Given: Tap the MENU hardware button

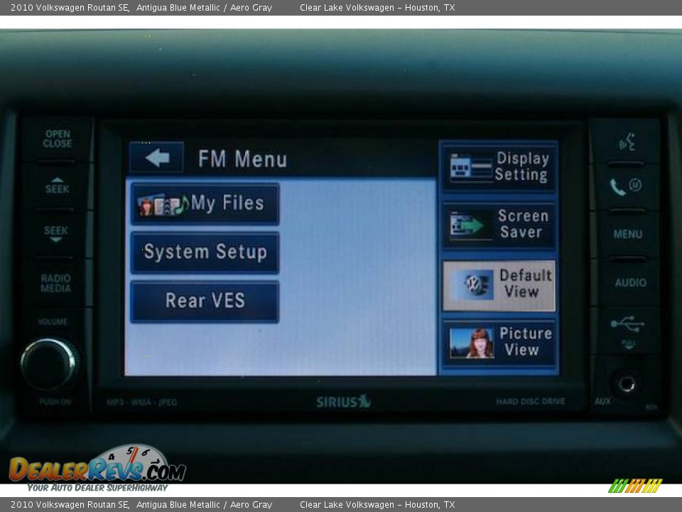Looking at the screenshot, I should pos(627,234).
